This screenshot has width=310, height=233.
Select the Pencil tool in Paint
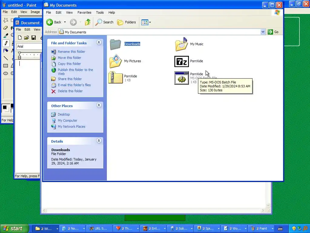[x=6, y=43]
